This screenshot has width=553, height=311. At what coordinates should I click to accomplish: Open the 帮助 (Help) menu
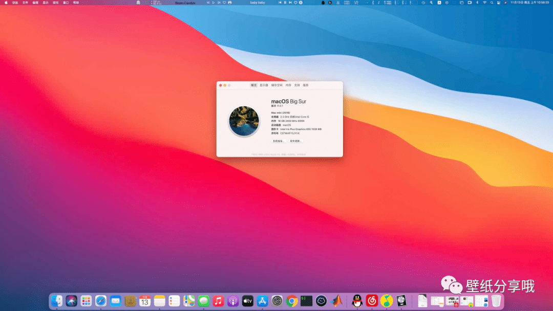click(76, 3)
